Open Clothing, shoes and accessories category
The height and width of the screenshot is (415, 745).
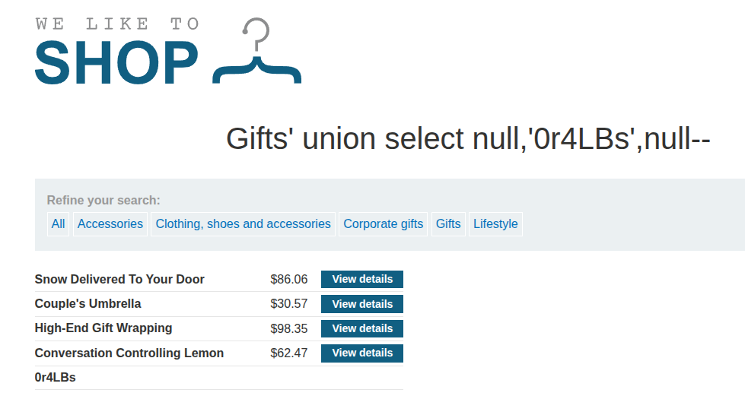[x=244, y=223]
